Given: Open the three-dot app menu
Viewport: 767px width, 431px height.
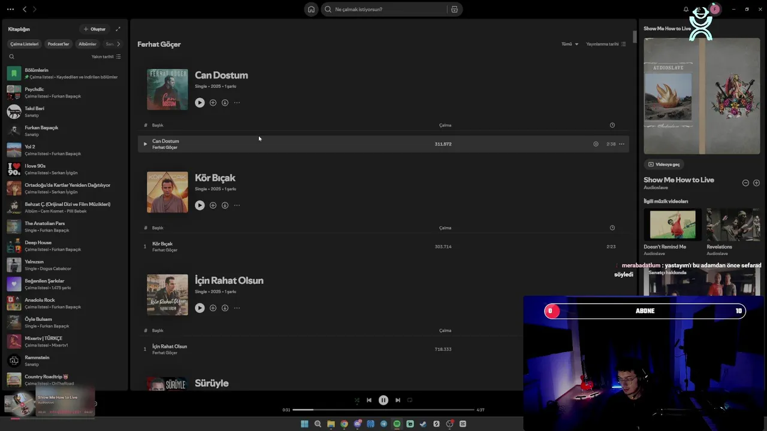Looking at the screenshot, I should 10,9.
